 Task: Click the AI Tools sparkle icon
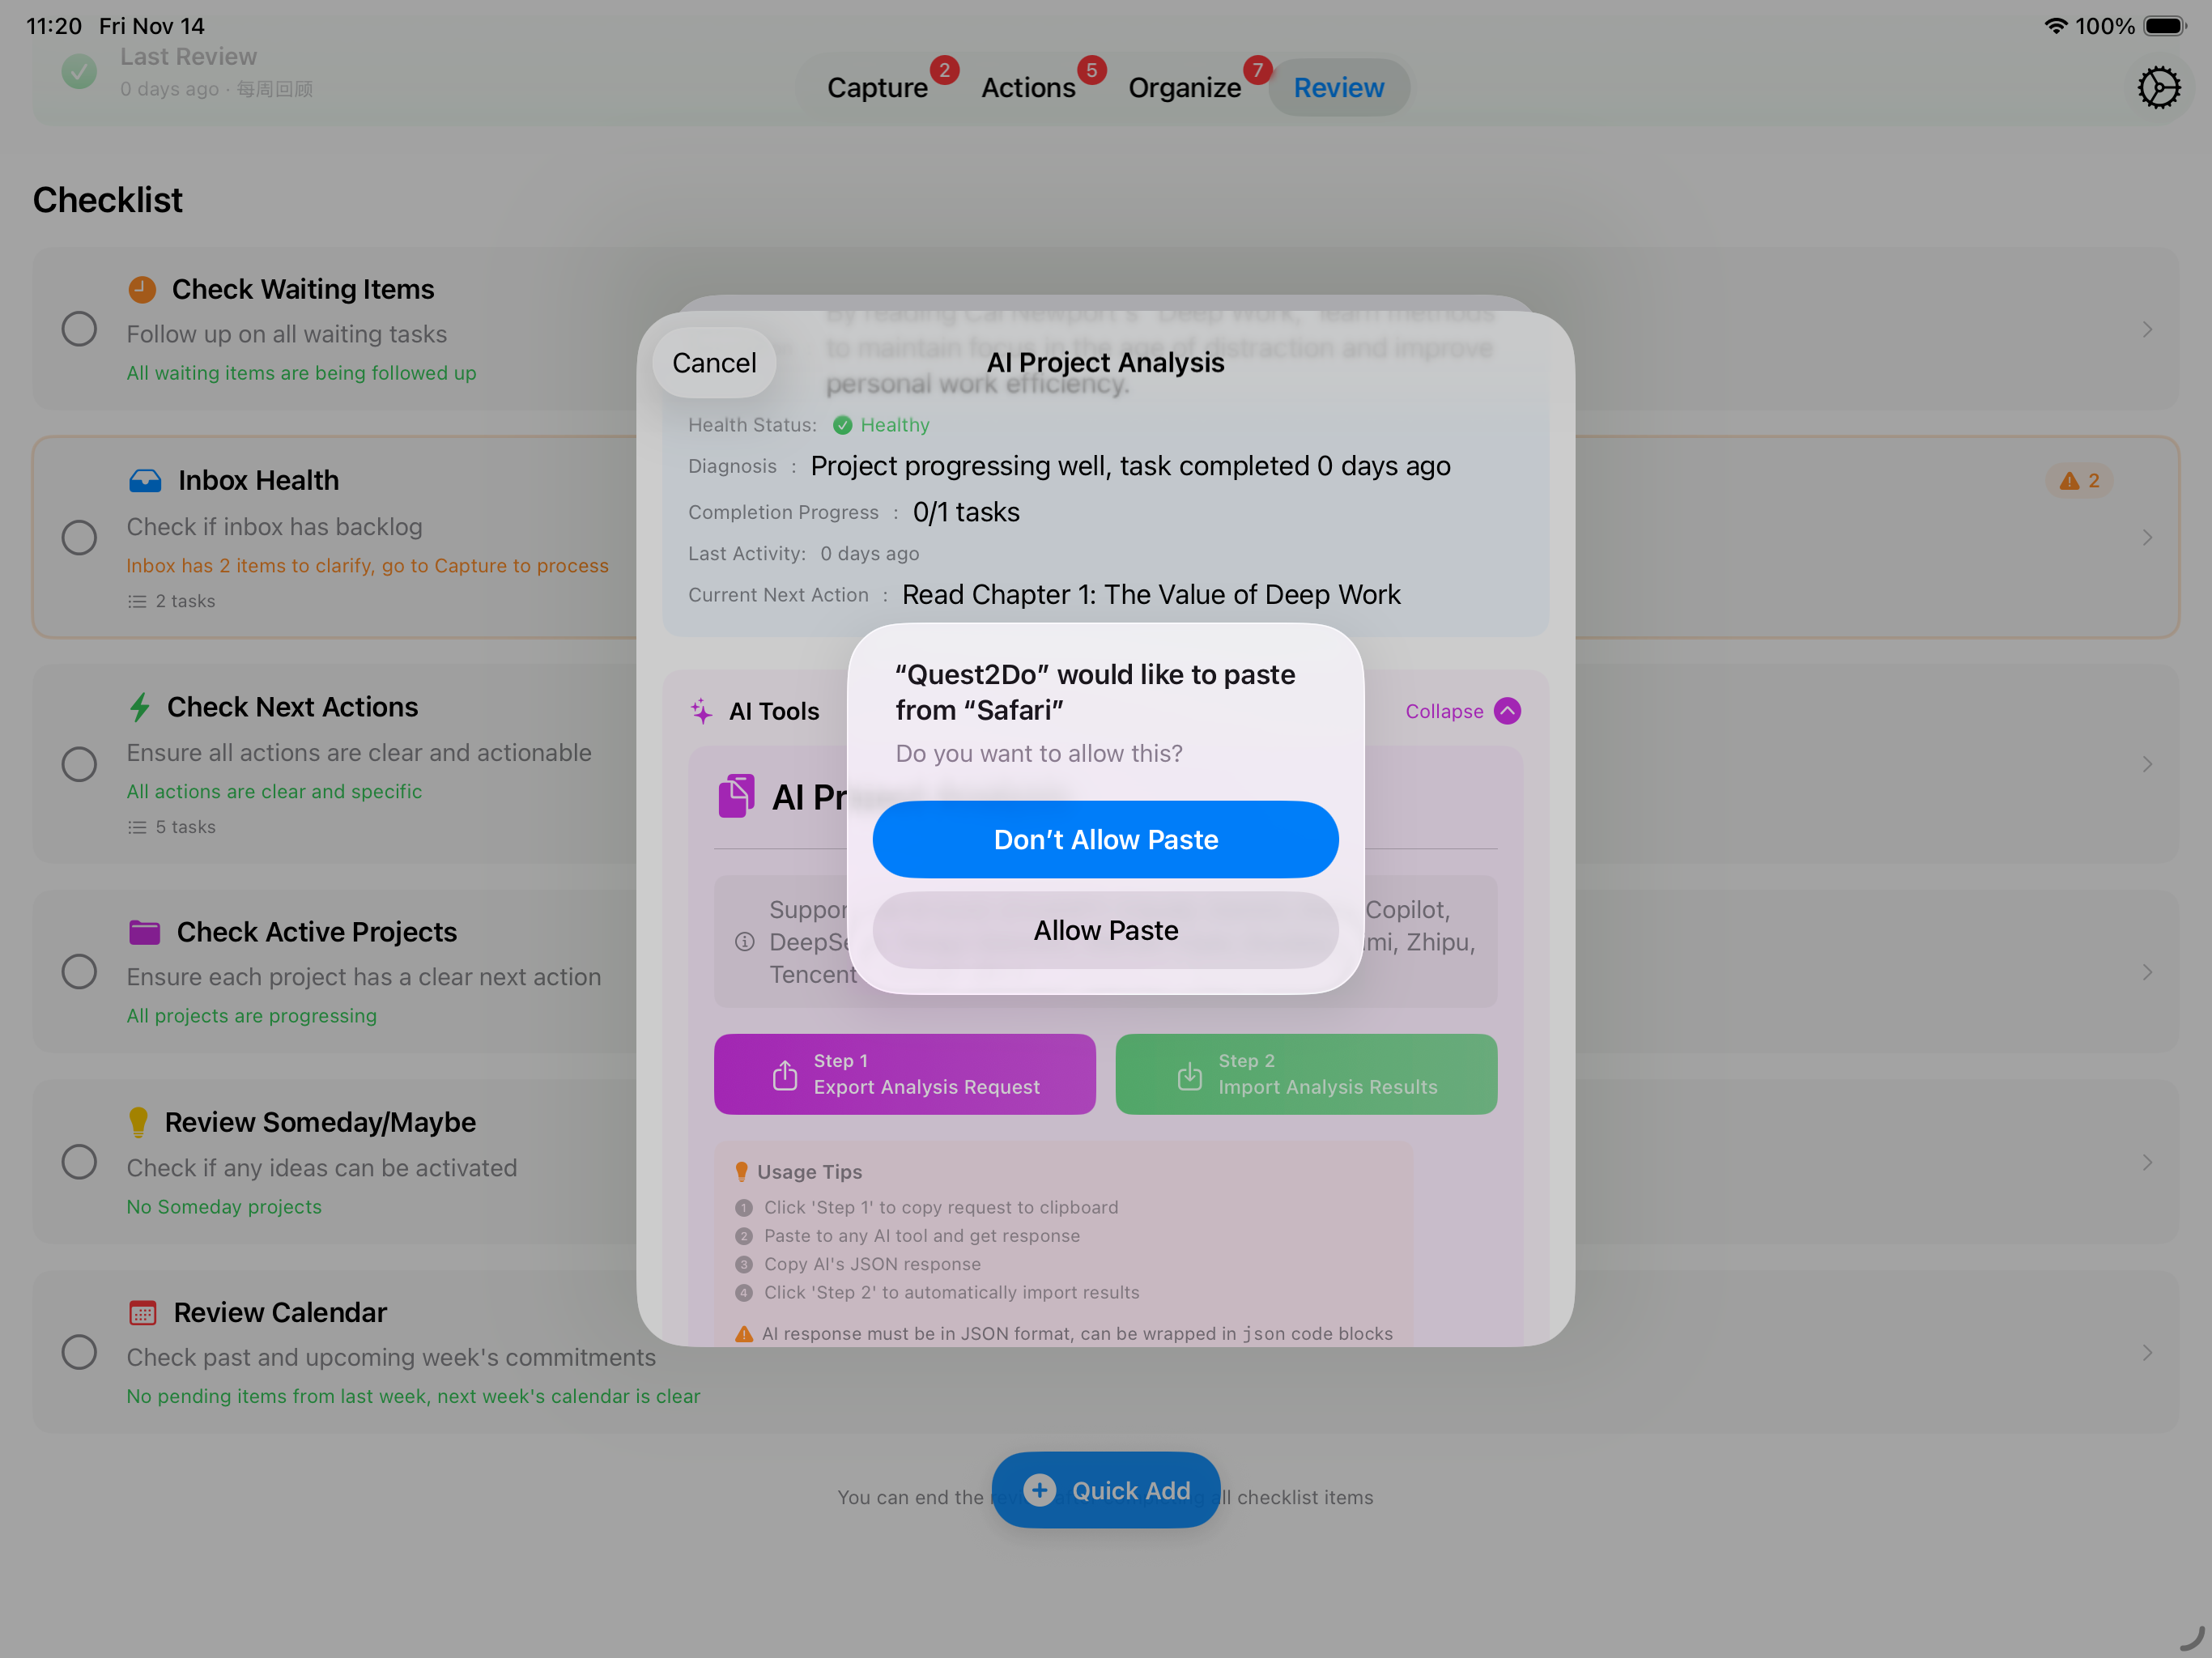[x=700, y=711]
